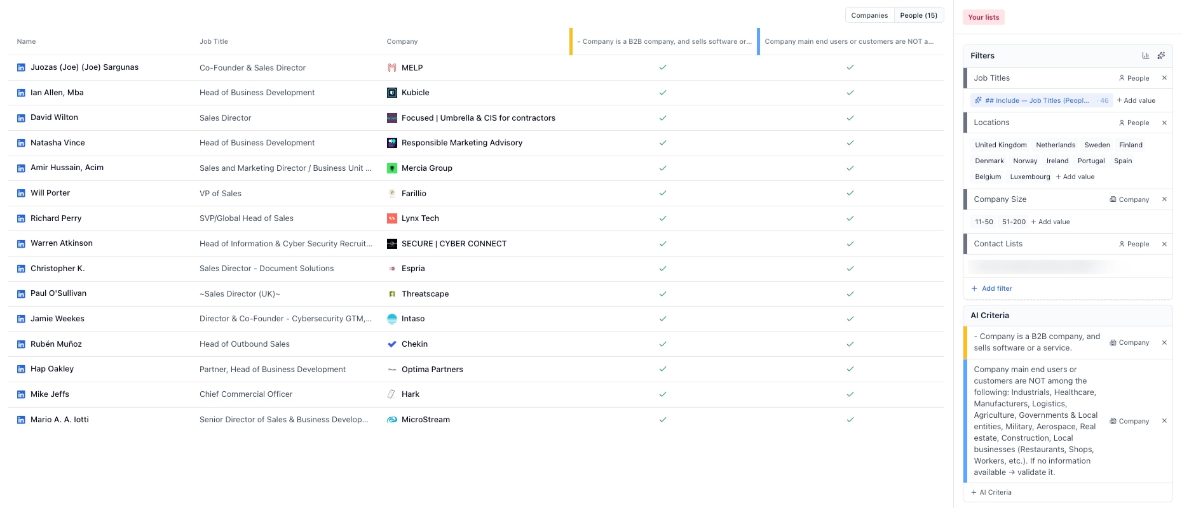Add value to Company Size filter
Image resolution: width=1182 pixels, height=508 pixels.
[1050, 222]
